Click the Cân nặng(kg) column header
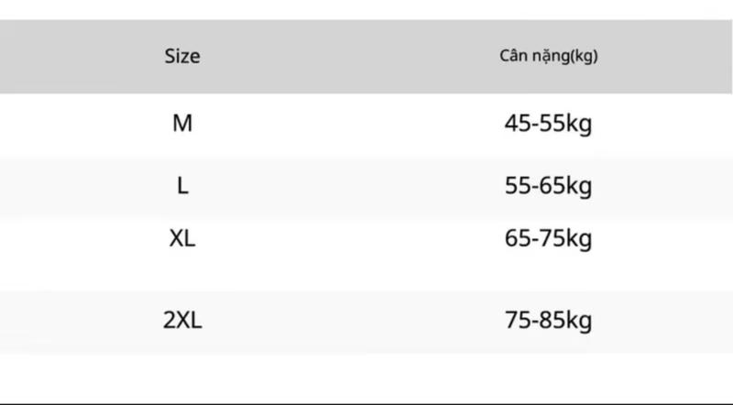Image resolution: width=733 pixels, height=405 pixels. click(548, 56)
